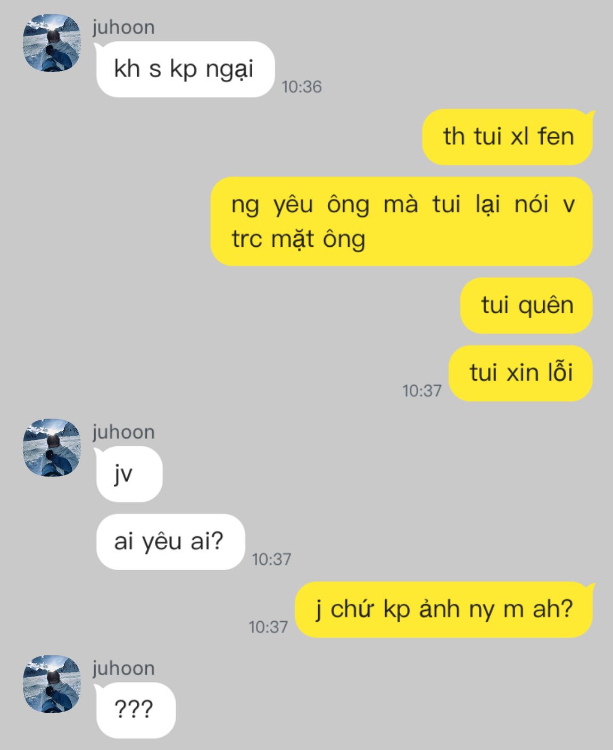Image resolution: width=613 pixels, height=750 pixels.
Task: Tap the 10:37 timestamp beside 'j chứ kp ảnh'
Action: tap(268, 627)
